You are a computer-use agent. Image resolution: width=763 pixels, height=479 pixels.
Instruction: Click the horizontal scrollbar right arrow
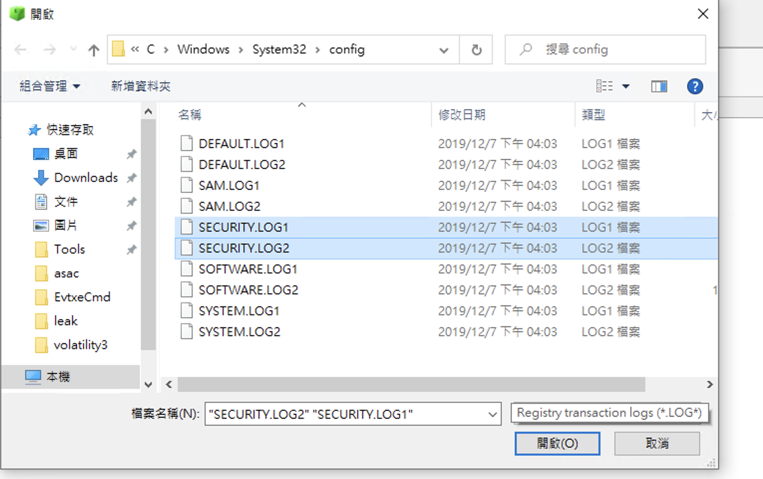pos(709,384)
